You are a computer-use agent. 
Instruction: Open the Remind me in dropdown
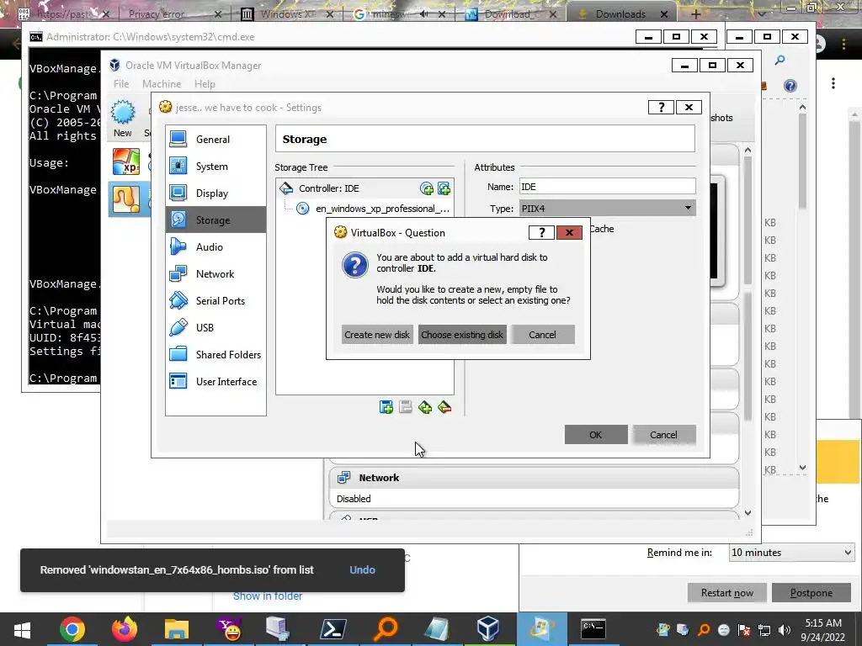click(x=791, y=553)
